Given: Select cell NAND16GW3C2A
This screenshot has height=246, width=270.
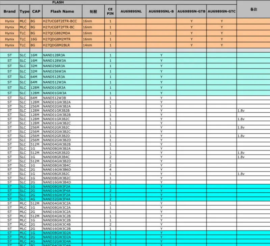Looking at the screenshot, I should click(62, 212).
